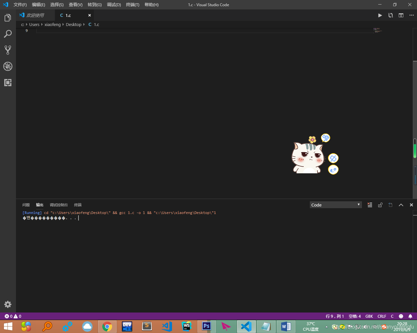The width and height of the screenshot is (417, 333).
Task: Click the green vertical gauge bar
Action: 415,148
